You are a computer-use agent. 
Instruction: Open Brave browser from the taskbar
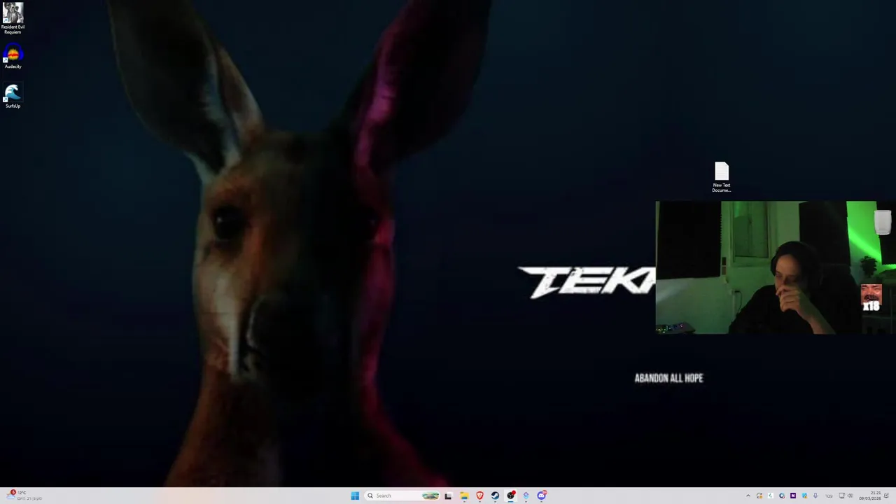(479, 496)
